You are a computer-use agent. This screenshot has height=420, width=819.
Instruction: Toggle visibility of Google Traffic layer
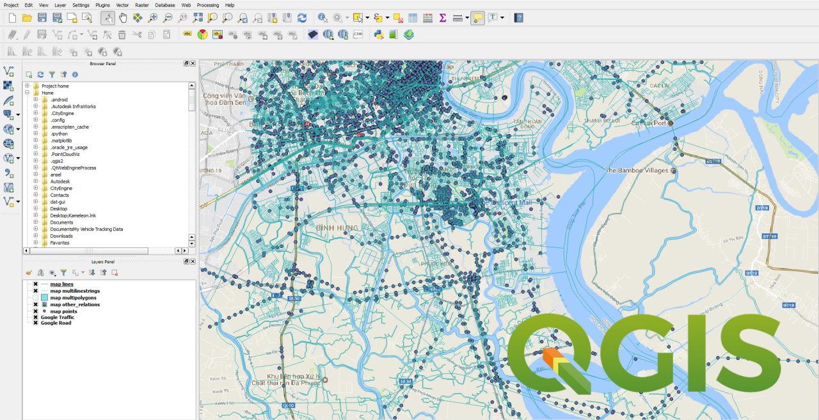click(36, 317)
